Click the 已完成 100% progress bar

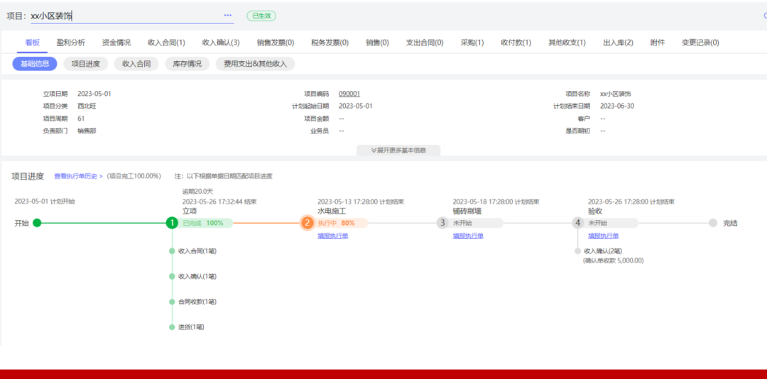tap(205, 223)
